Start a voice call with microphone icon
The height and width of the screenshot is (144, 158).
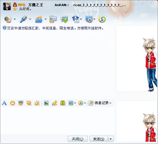(23, 19)
